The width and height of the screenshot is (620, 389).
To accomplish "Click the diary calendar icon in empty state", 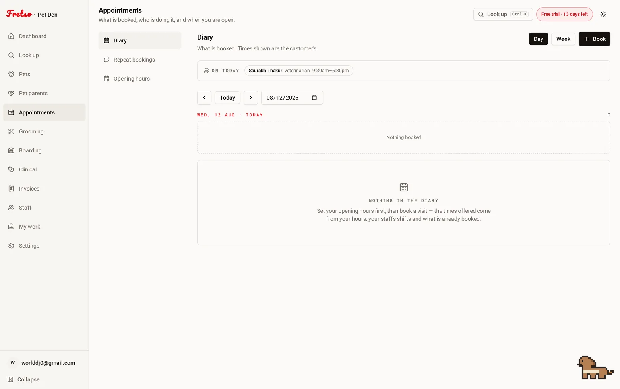I will tap(404, 187).
